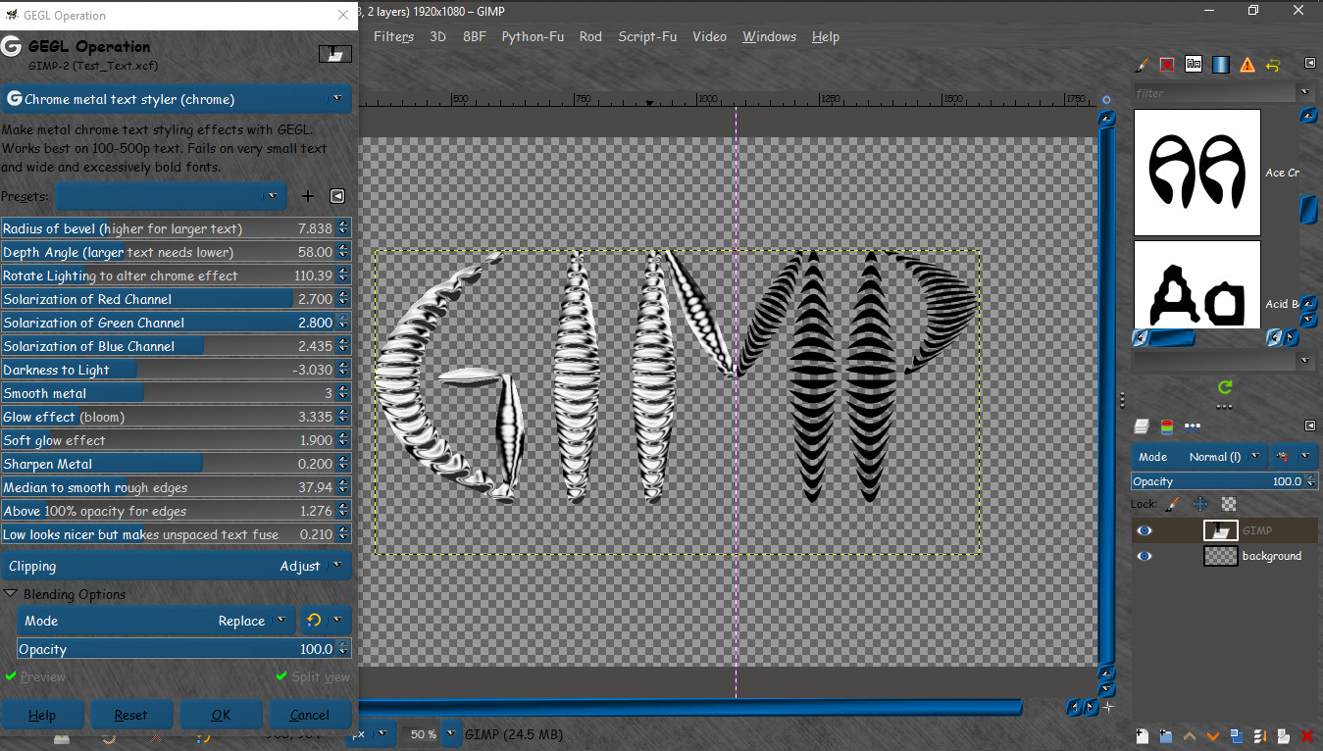Click the navigate image icon at canvas corner
Screen dimensions: 1323x751
1107,706
